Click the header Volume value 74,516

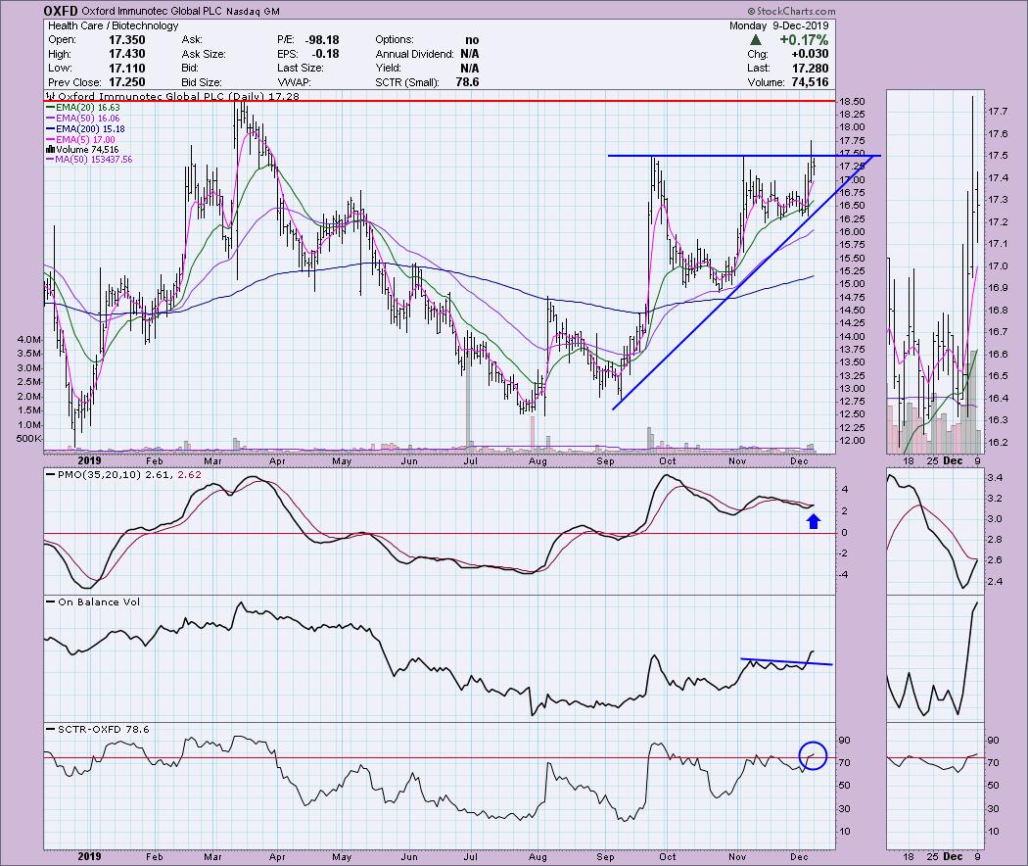tap(810, 82)
